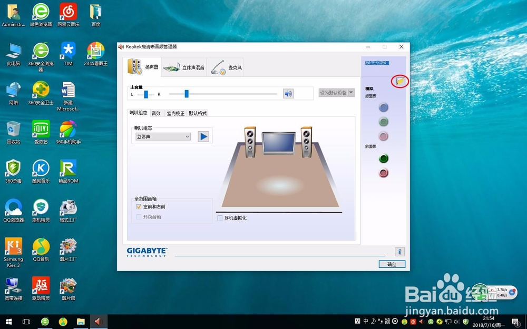Play speaker test with blue triangle button

click(203, 136)
